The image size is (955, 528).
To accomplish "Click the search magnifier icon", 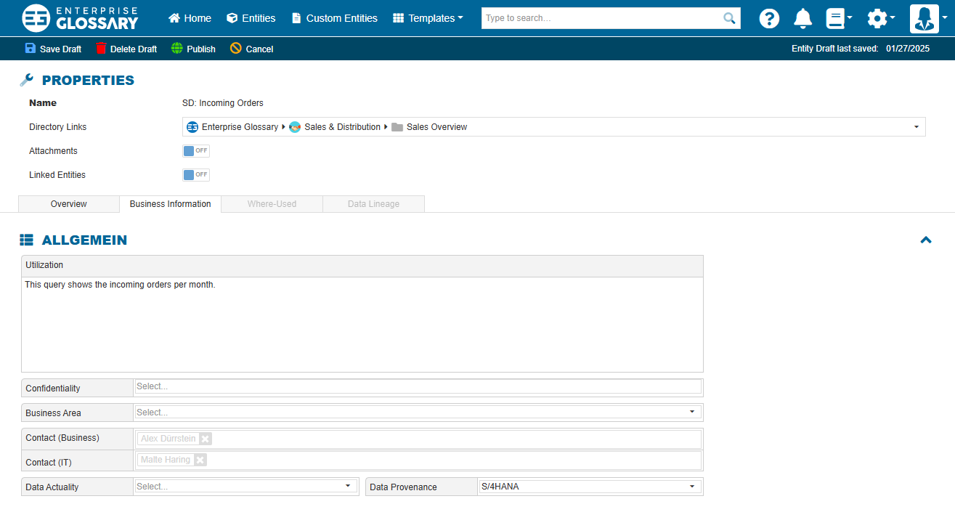I will point(729,18).
